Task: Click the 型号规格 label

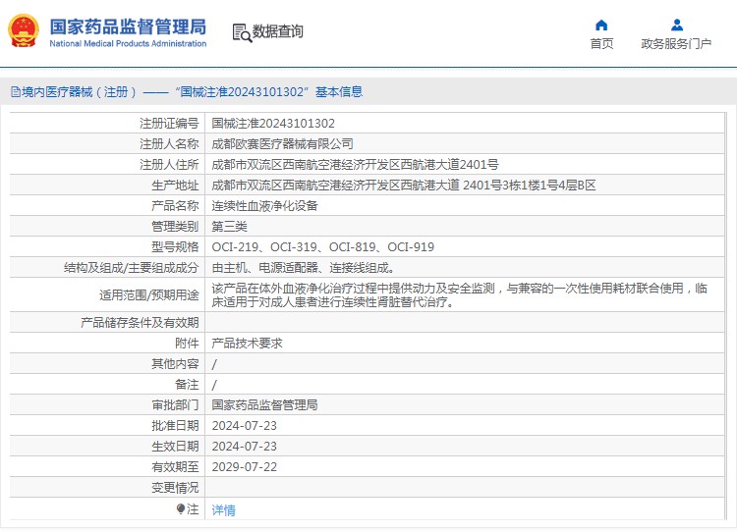Action: tap(175, 247)
